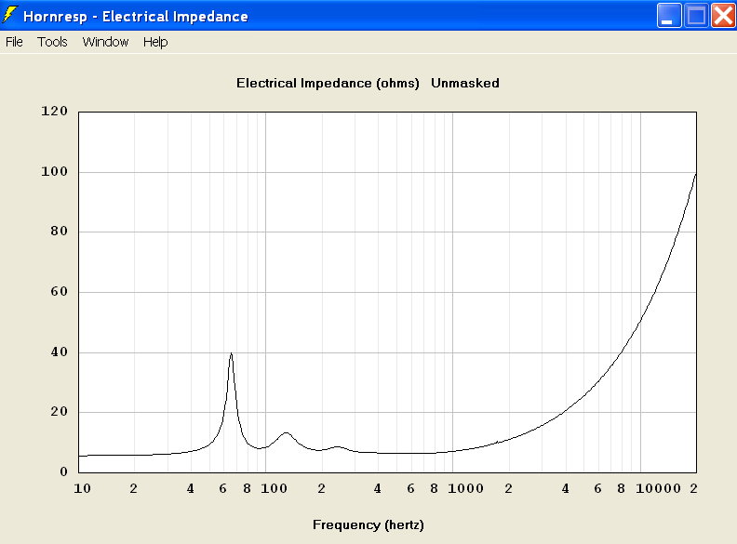Open the Tools menu
The image size is (737, 544).
pos(52,42)
